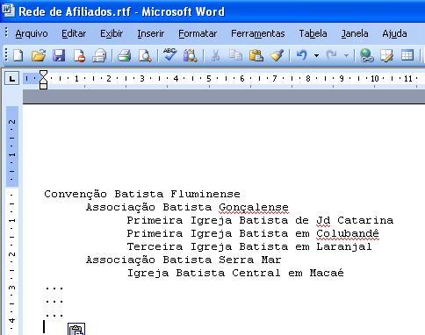Viewport: 425px width, 335px height.
Task: Undo the last action
Action: click(302, 55)
